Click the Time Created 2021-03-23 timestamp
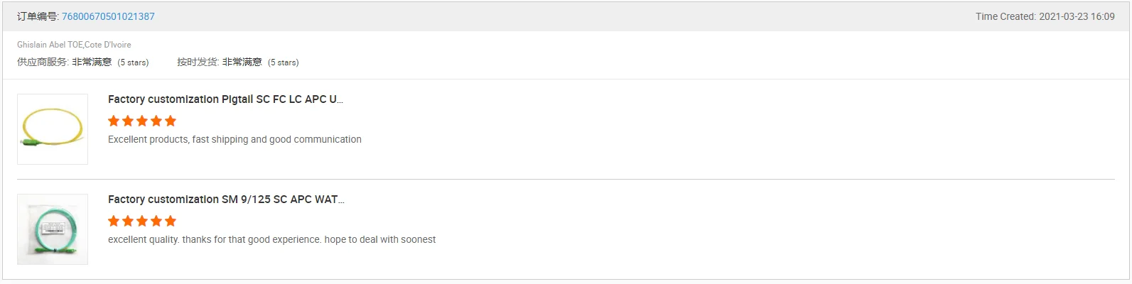Screen dimensions: 1132x284 (1045, 16)
